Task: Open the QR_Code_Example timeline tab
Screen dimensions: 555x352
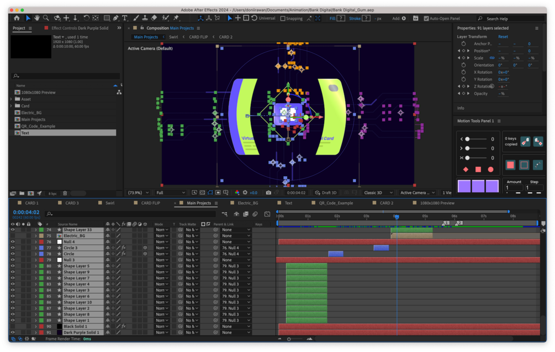Action: click(x=336, y=203)
